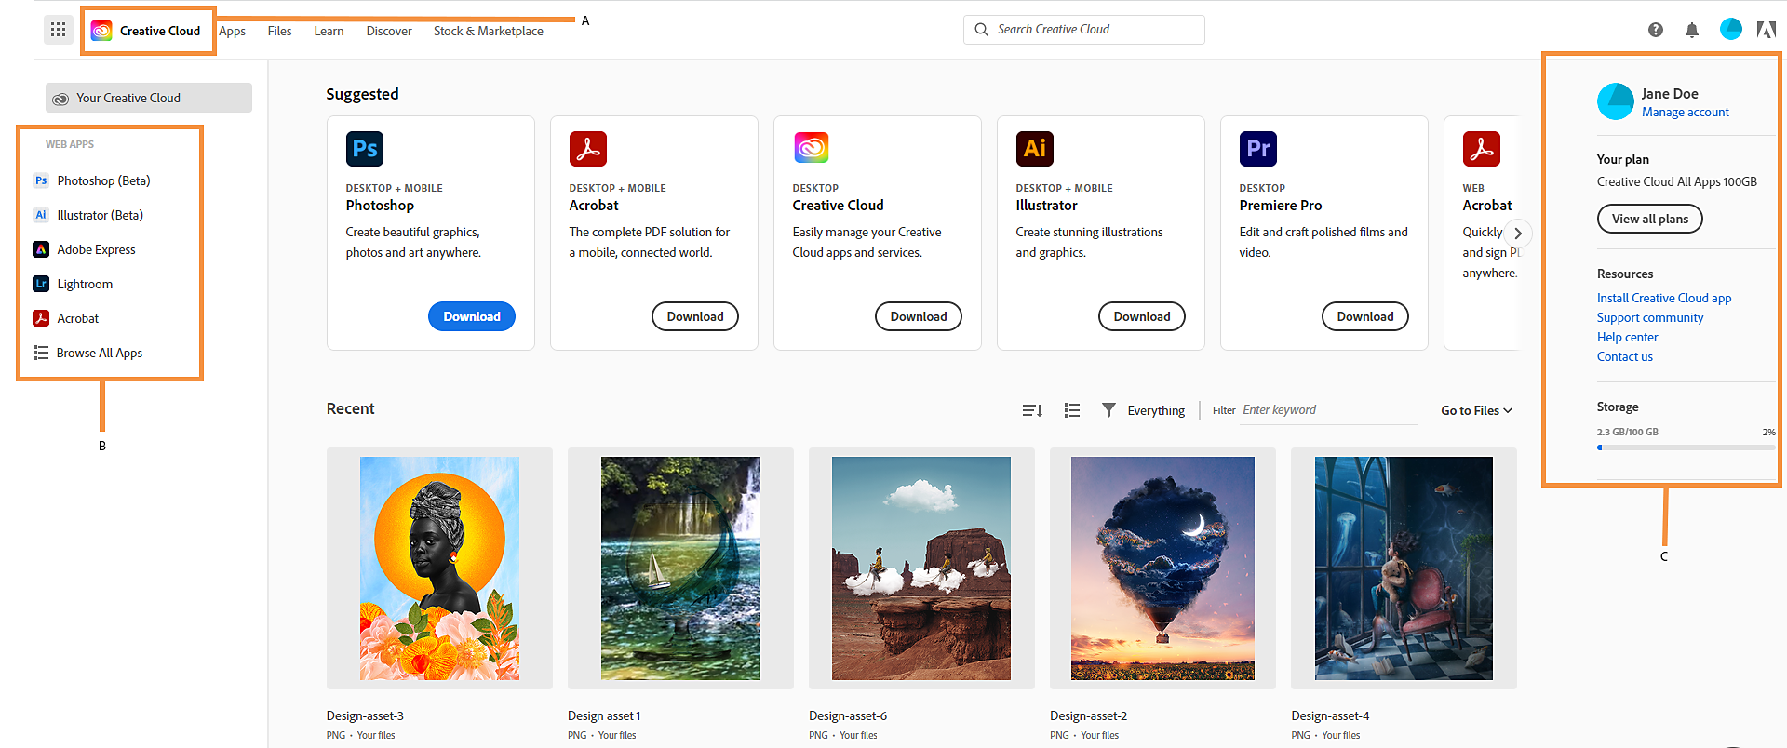Open the app switcher grid icon
Viewport: 1787px width, 748px height.
point(58,30)
